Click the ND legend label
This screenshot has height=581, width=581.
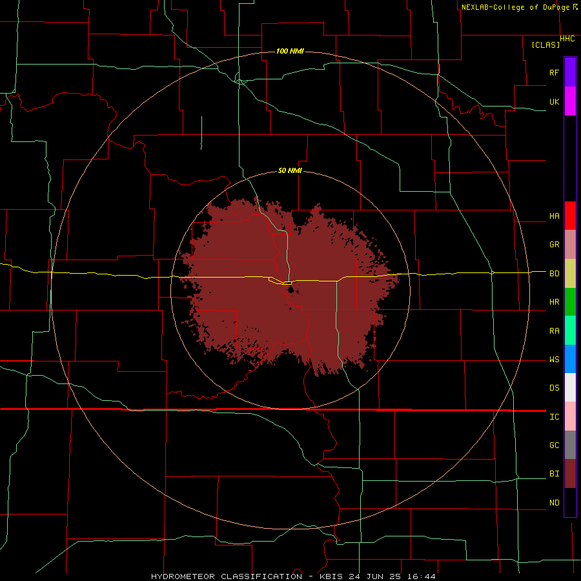554,503
